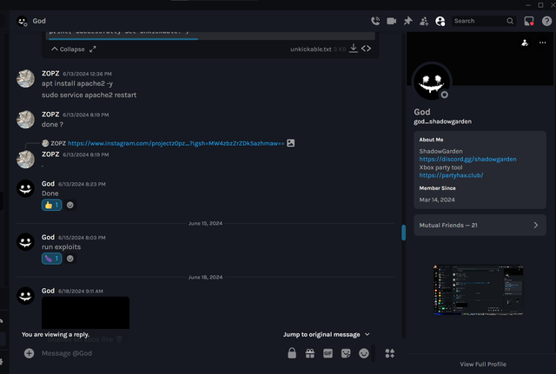Click God's large profile avatar
This screenshot has width=556, height=374.
432,82
